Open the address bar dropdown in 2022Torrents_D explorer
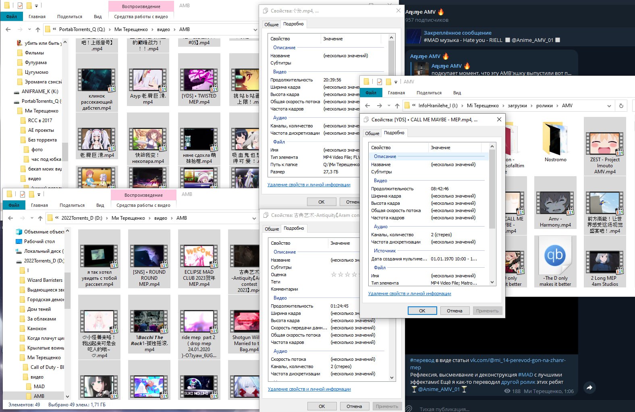The image size is (635, 412). click(x=254, y=218)
